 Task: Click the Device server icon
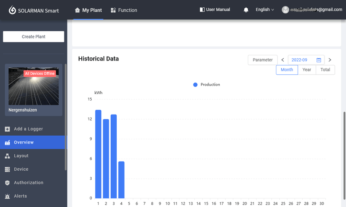7,169
